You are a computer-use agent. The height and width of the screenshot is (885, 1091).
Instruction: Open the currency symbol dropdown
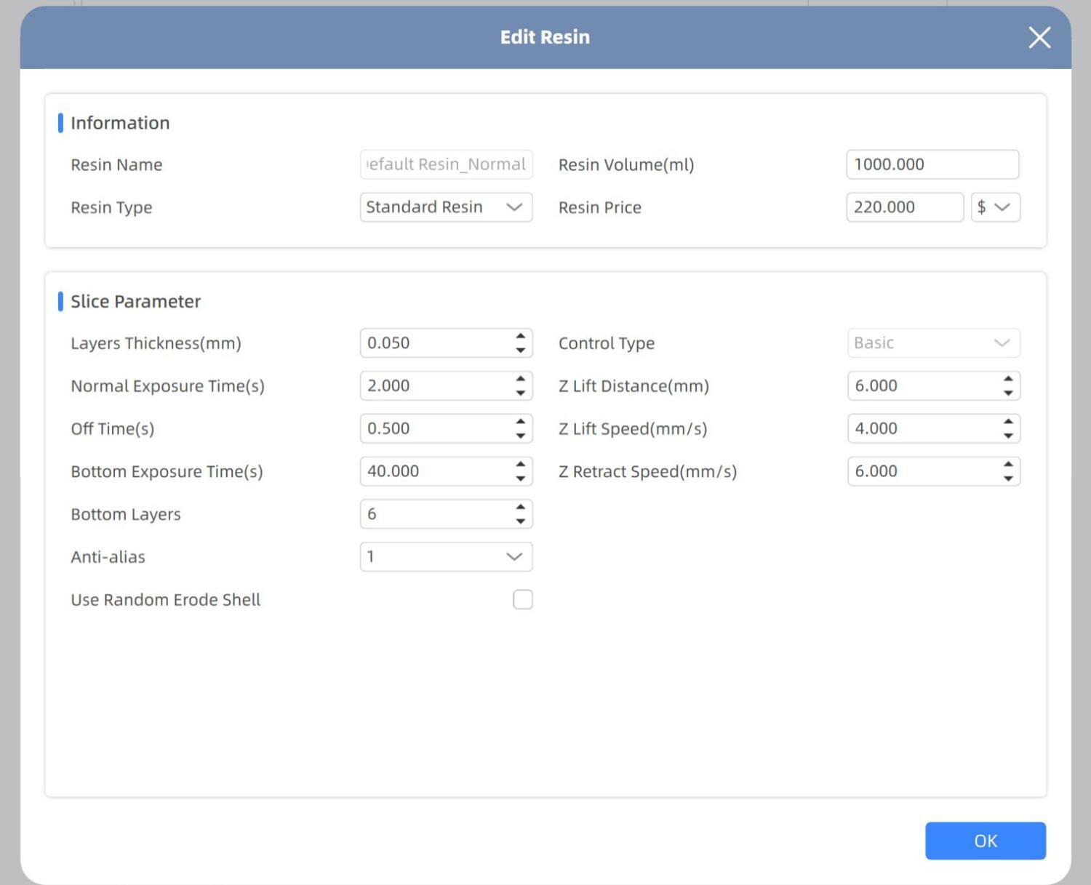(x=994, y=207)
